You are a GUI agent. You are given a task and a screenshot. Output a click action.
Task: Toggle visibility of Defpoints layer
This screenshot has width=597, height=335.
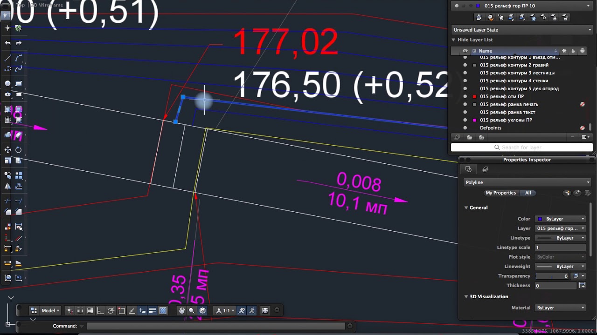click(x=465, y=128)
